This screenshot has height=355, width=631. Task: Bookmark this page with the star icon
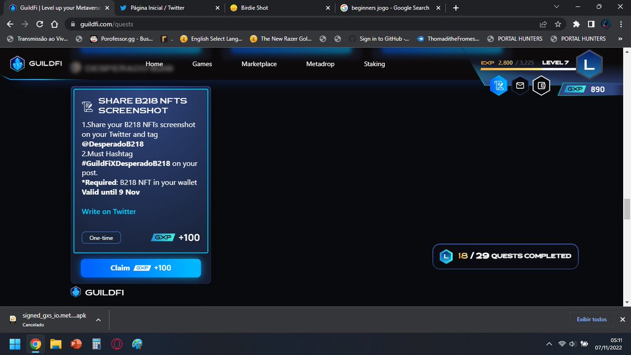558,24
